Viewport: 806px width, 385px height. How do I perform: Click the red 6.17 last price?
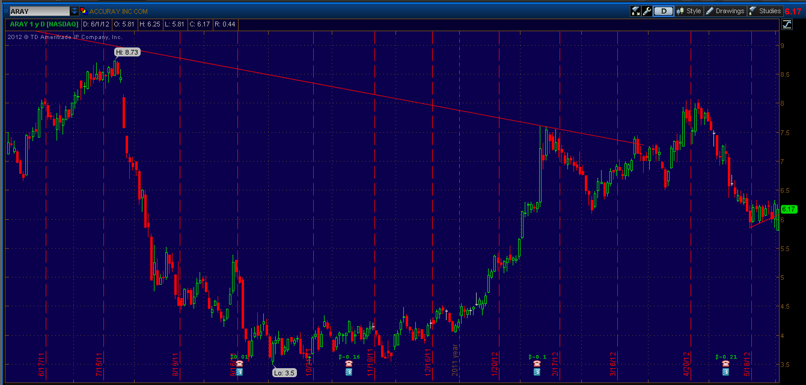(x=793, y=11)
